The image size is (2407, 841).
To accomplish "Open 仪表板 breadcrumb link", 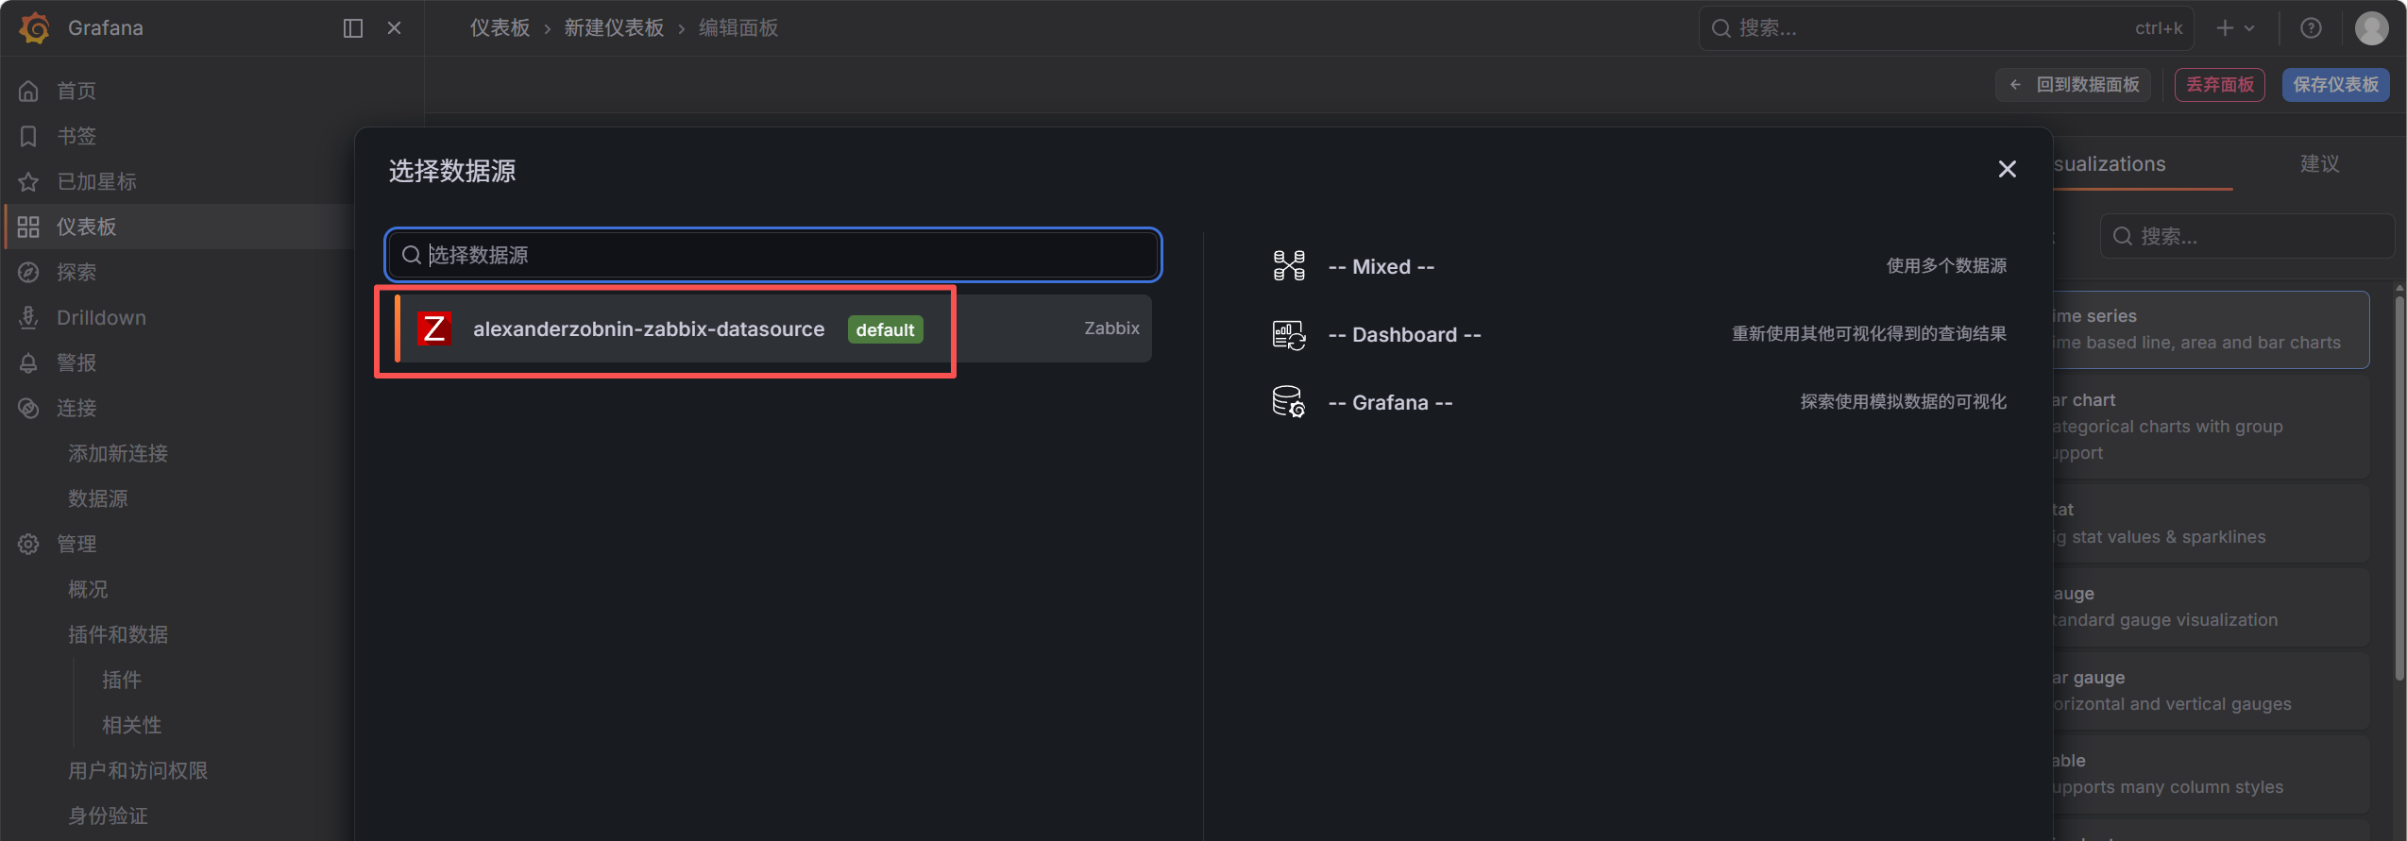I will tap(500, 28).
